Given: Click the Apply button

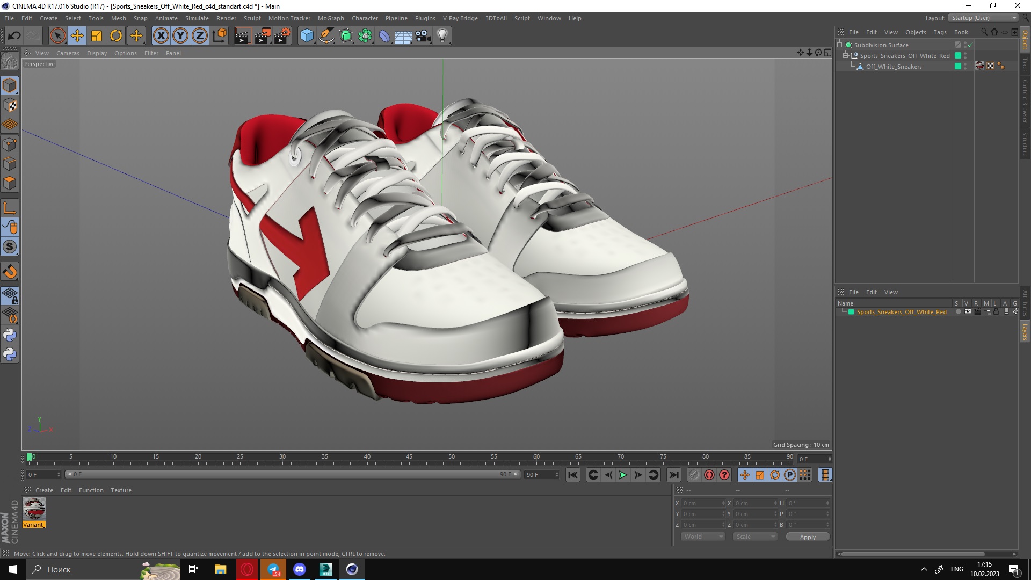Looking at the screenshot, I should coord(808,537).
